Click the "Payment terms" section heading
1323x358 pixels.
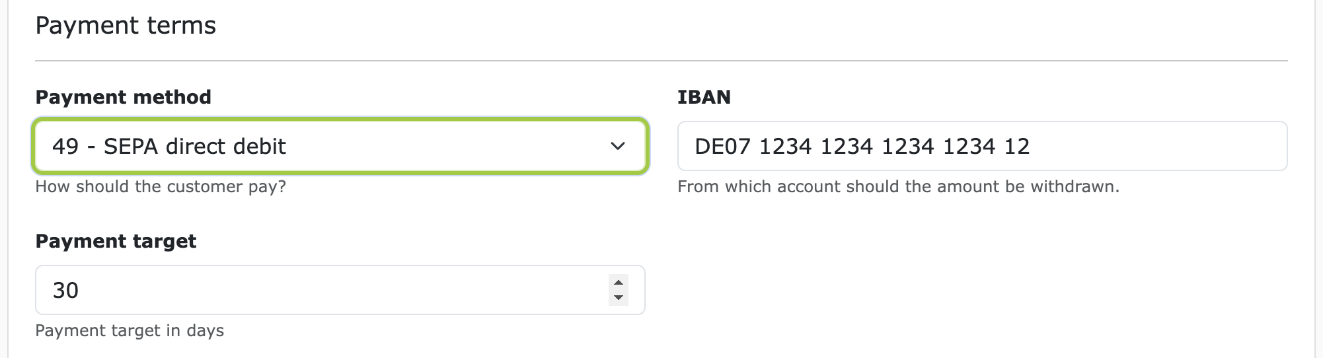click(126, 26)
